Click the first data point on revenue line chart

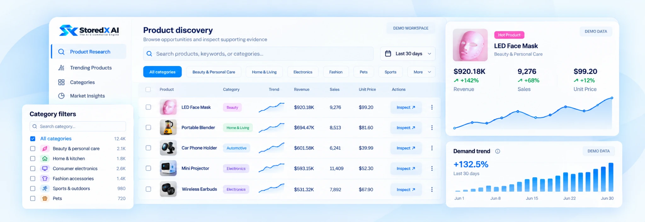(x=454, y=128)
